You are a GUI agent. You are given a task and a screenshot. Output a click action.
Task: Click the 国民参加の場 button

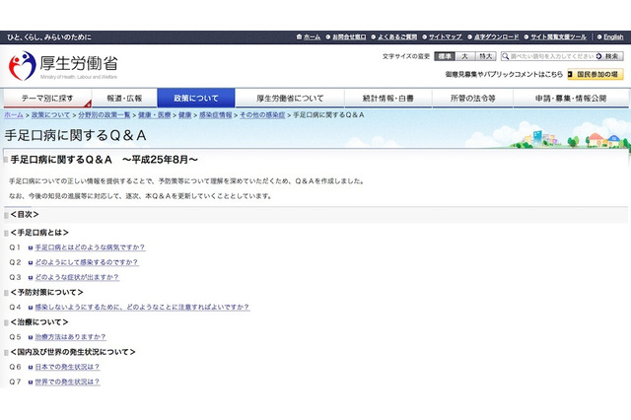coord(596,74)
